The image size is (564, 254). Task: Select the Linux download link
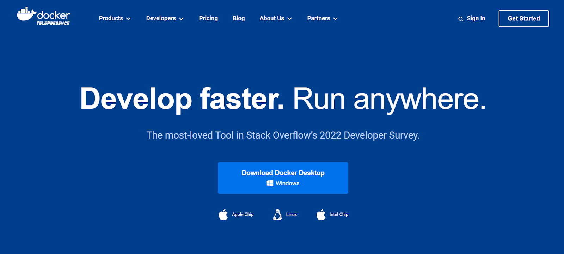click(285, 215)
